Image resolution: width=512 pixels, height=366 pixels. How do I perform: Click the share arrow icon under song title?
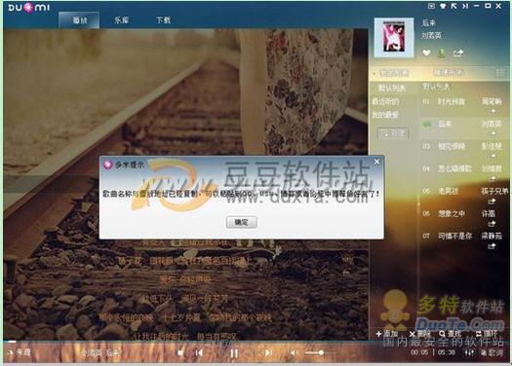458,53
